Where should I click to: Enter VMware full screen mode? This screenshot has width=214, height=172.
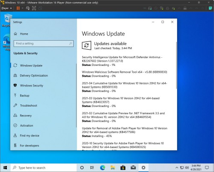[34, 8]
